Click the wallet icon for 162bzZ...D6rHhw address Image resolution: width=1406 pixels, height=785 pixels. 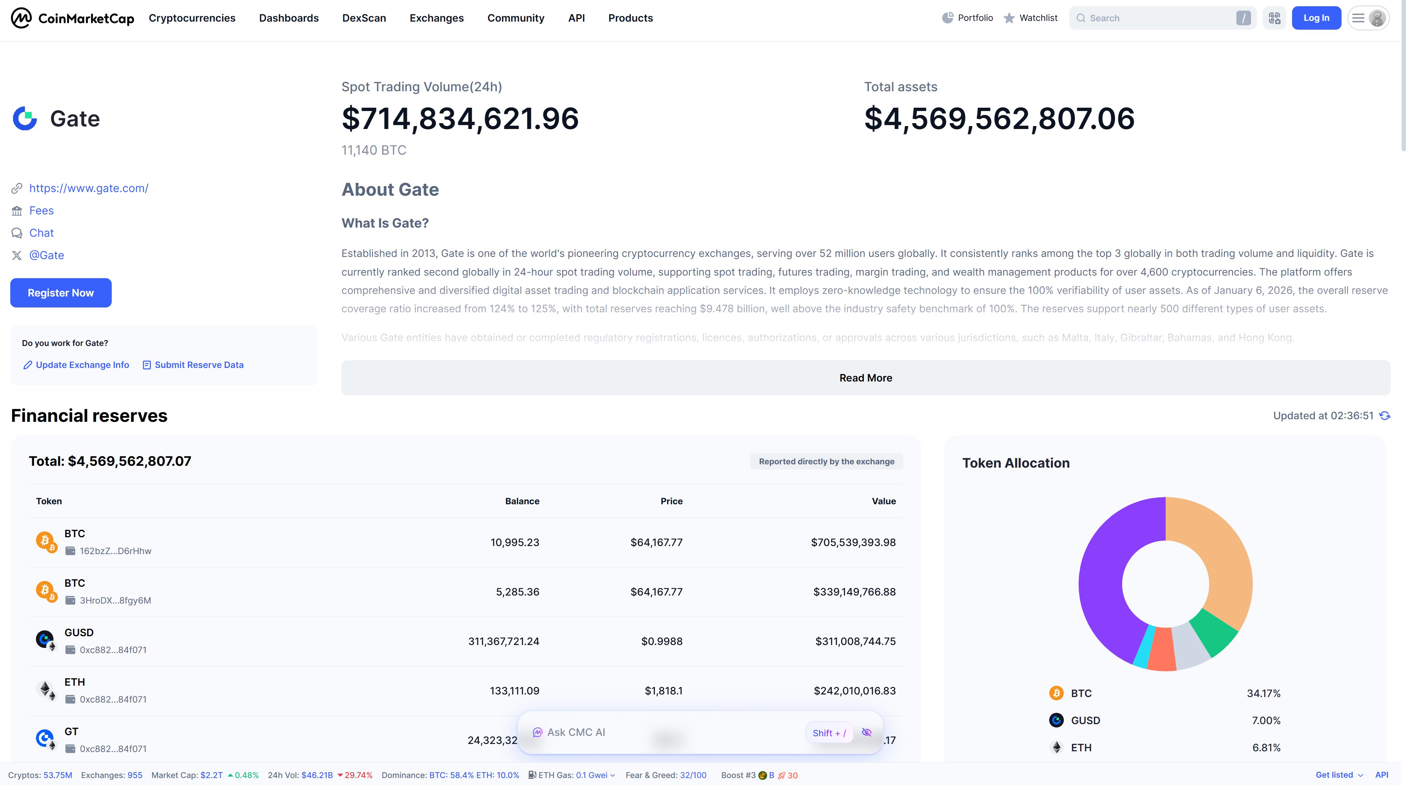click(70, 551)
